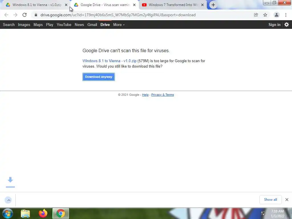
Task: Open Privacy & Terms link
Action: [x=163, y=95]
